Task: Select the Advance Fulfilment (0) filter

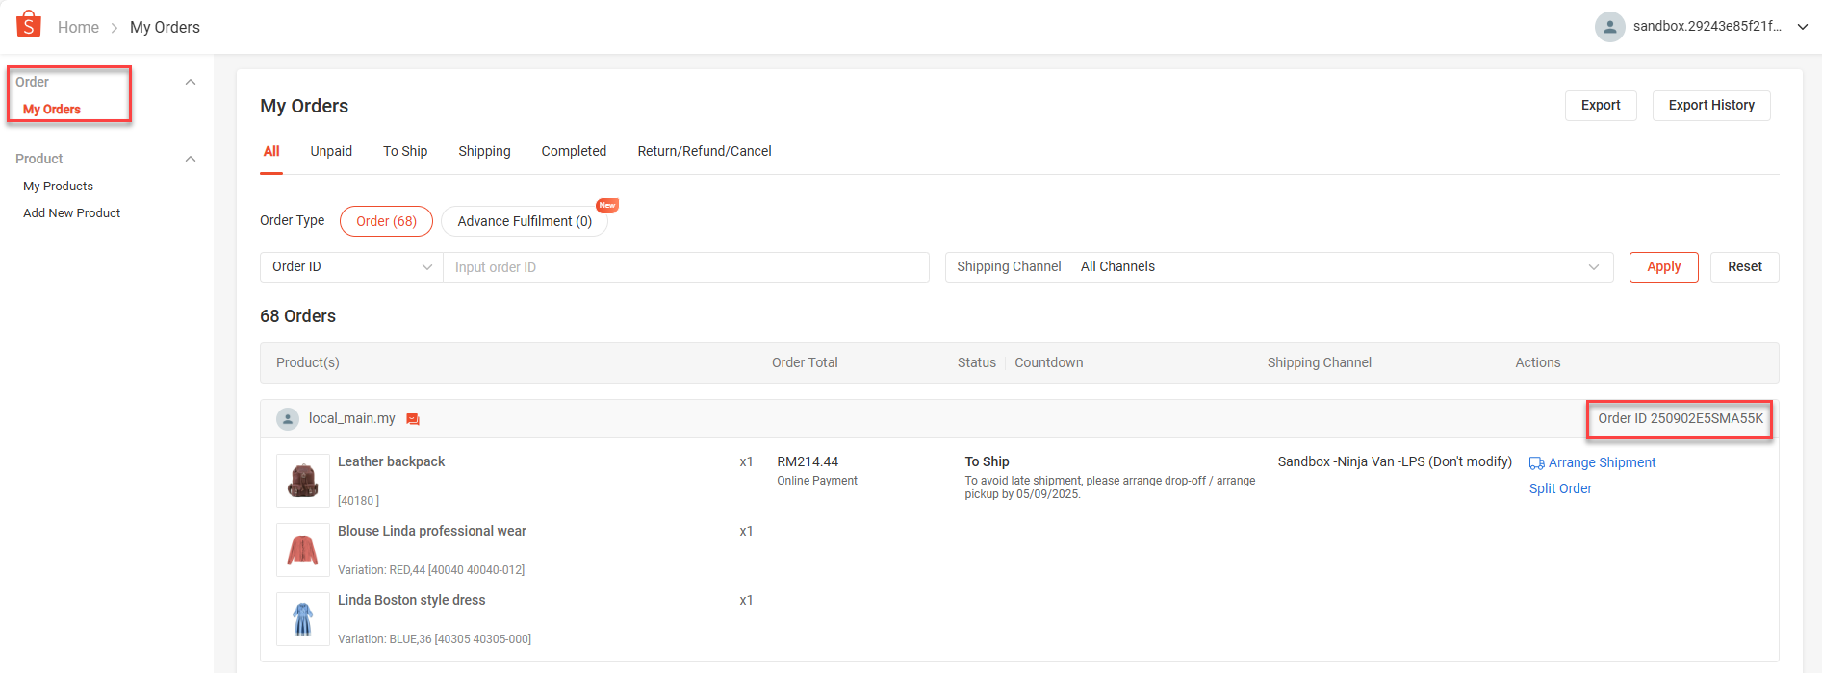Action: (525, 221)
